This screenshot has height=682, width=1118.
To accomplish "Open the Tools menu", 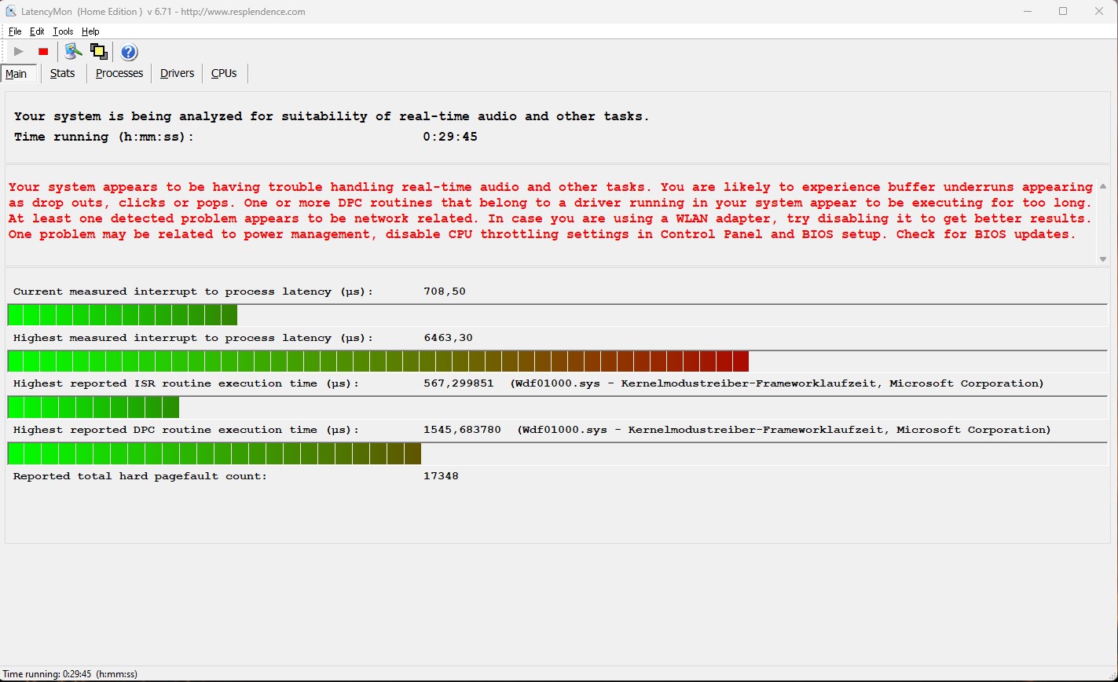I will (63, 31).
